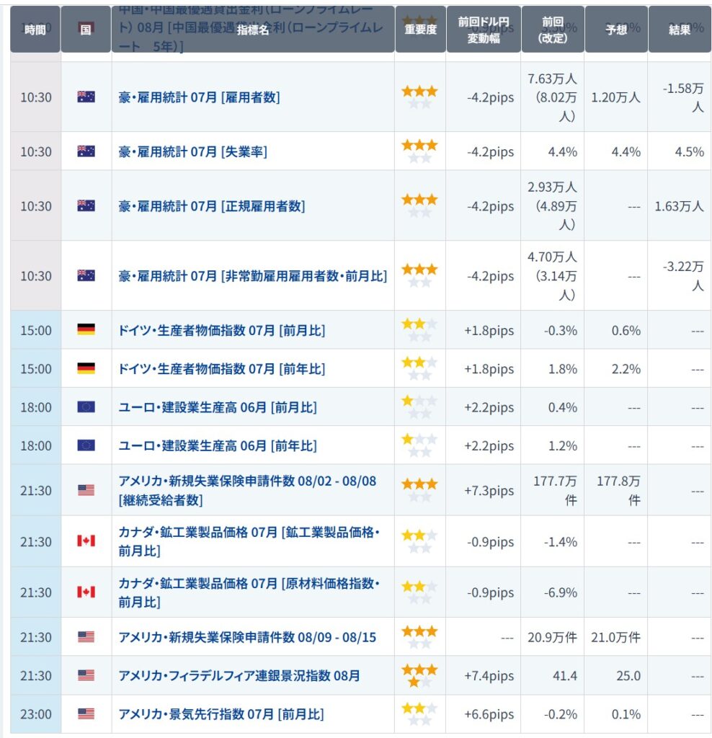This screenshot has height=738, width=712.
Task: Click 時間 column header
Action: [x=35, y=29]
